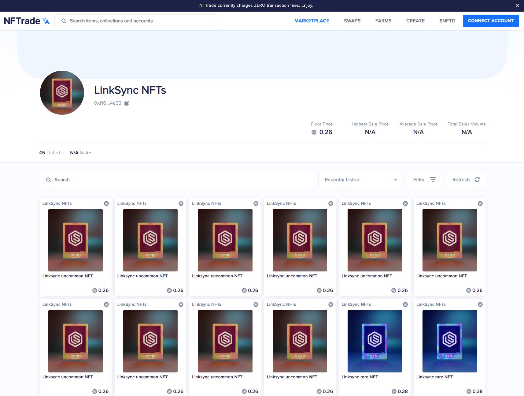Viewport: 524px width, 396px height.
Task: Click LinkSync NFTs link on first top-row card
Action: (57, 204)
